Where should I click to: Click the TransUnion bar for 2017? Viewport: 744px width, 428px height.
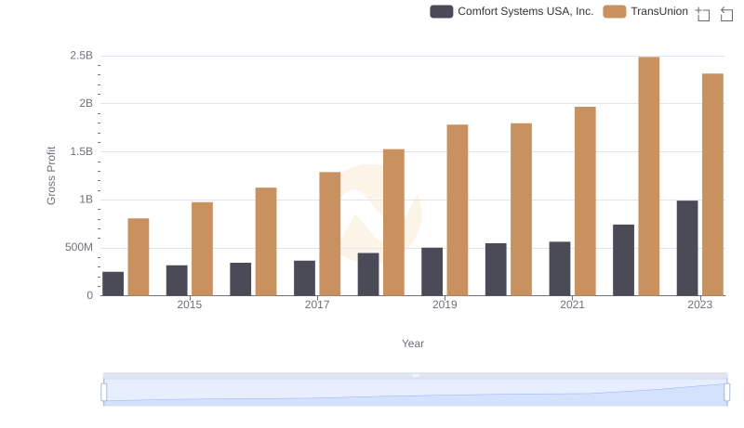pyautogui.click(x=330, y=234)
